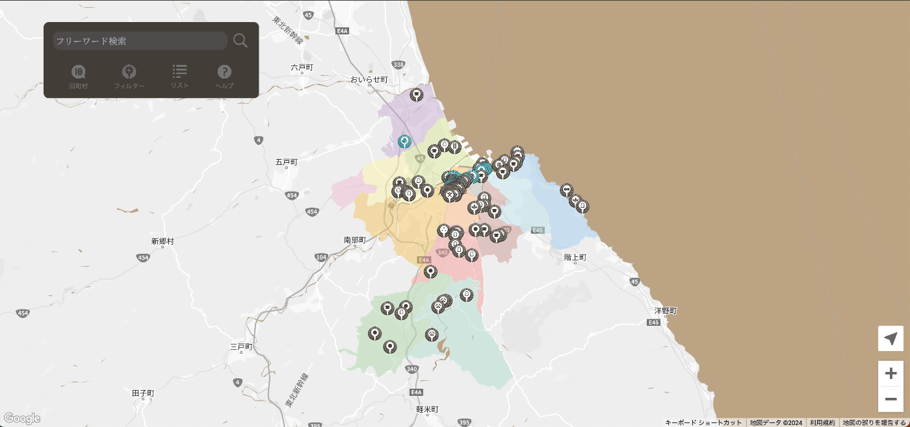Screen dimensions: 910x427
Task: Click the 階上町 town label
Action: point(575,258)
